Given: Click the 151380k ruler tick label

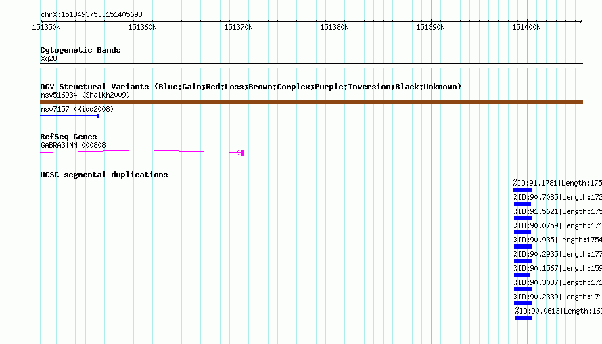Looking at the screenshot, I should 334,27.
